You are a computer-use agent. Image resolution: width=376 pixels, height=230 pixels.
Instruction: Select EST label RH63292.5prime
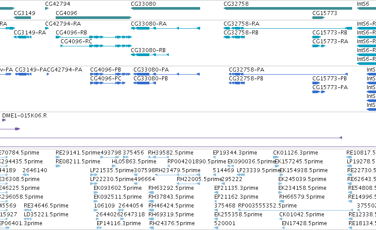171,188
